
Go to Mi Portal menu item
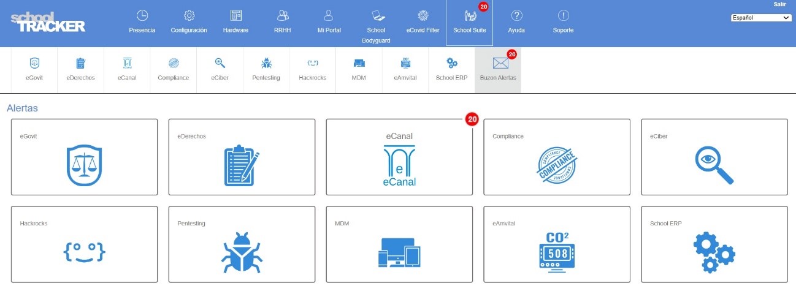329,23
